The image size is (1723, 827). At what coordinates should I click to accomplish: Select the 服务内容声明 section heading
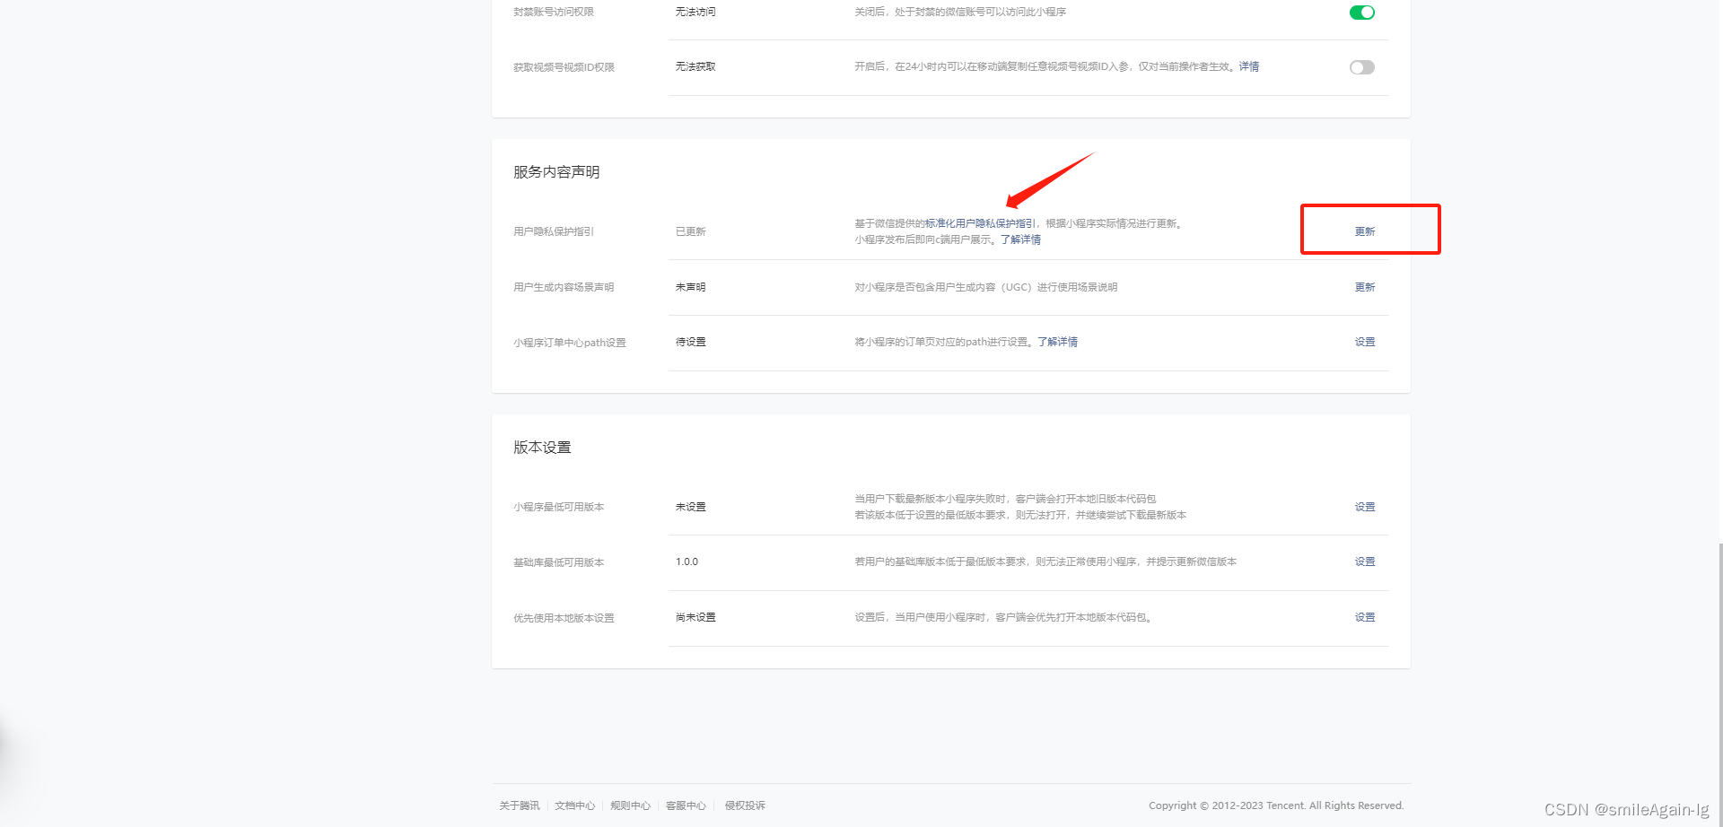556,172
